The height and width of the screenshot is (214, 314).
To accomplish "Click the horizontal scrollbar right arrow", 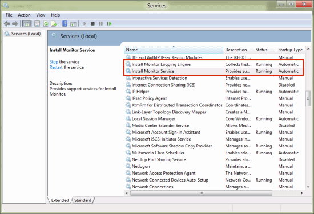I will pyautogui.click(x=302, y=193).
